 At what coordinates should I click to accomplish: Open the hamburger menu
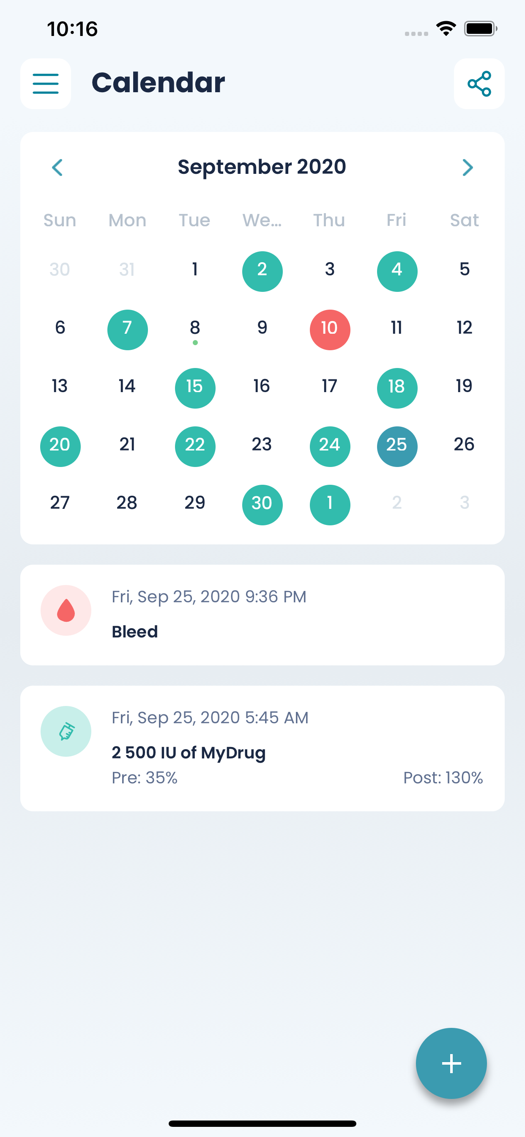(46, 84)
